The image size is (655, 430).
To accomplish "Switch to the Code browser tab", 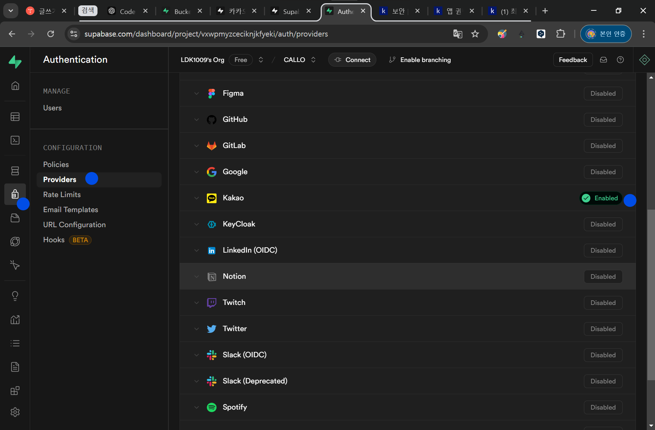I will tap(128, 11).
